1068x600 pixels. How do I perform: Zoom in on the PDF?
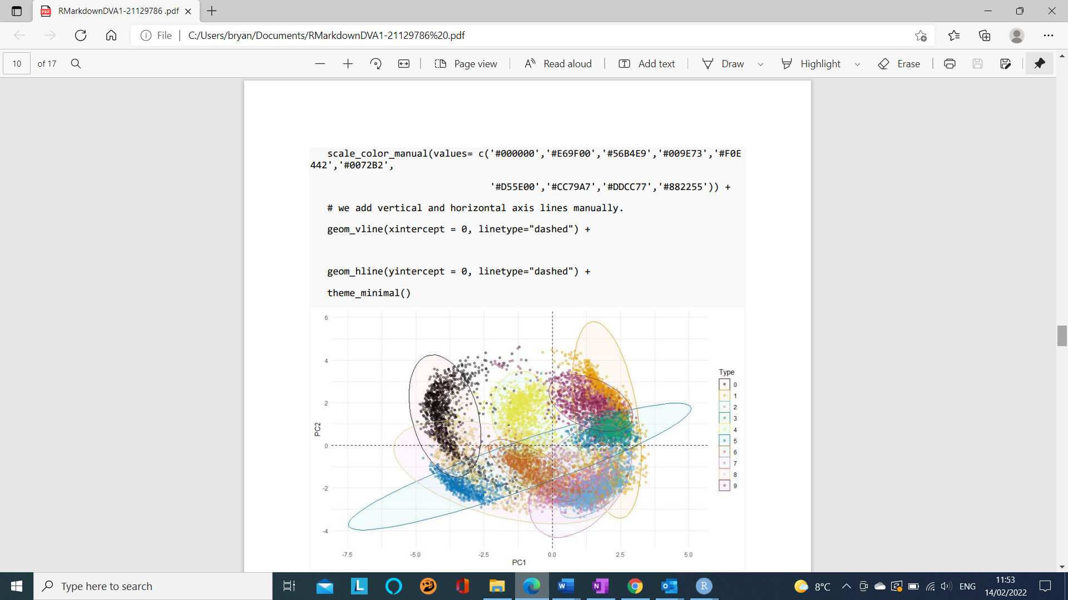[x=348, y=63]
